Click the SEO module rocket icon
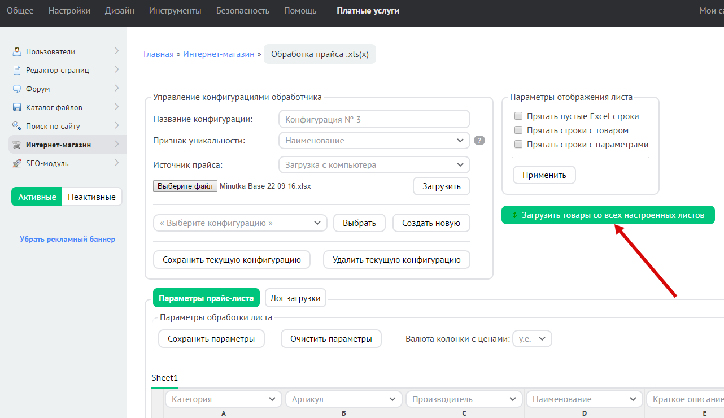The height and width of the screenshot is (418, 724). 17,163
